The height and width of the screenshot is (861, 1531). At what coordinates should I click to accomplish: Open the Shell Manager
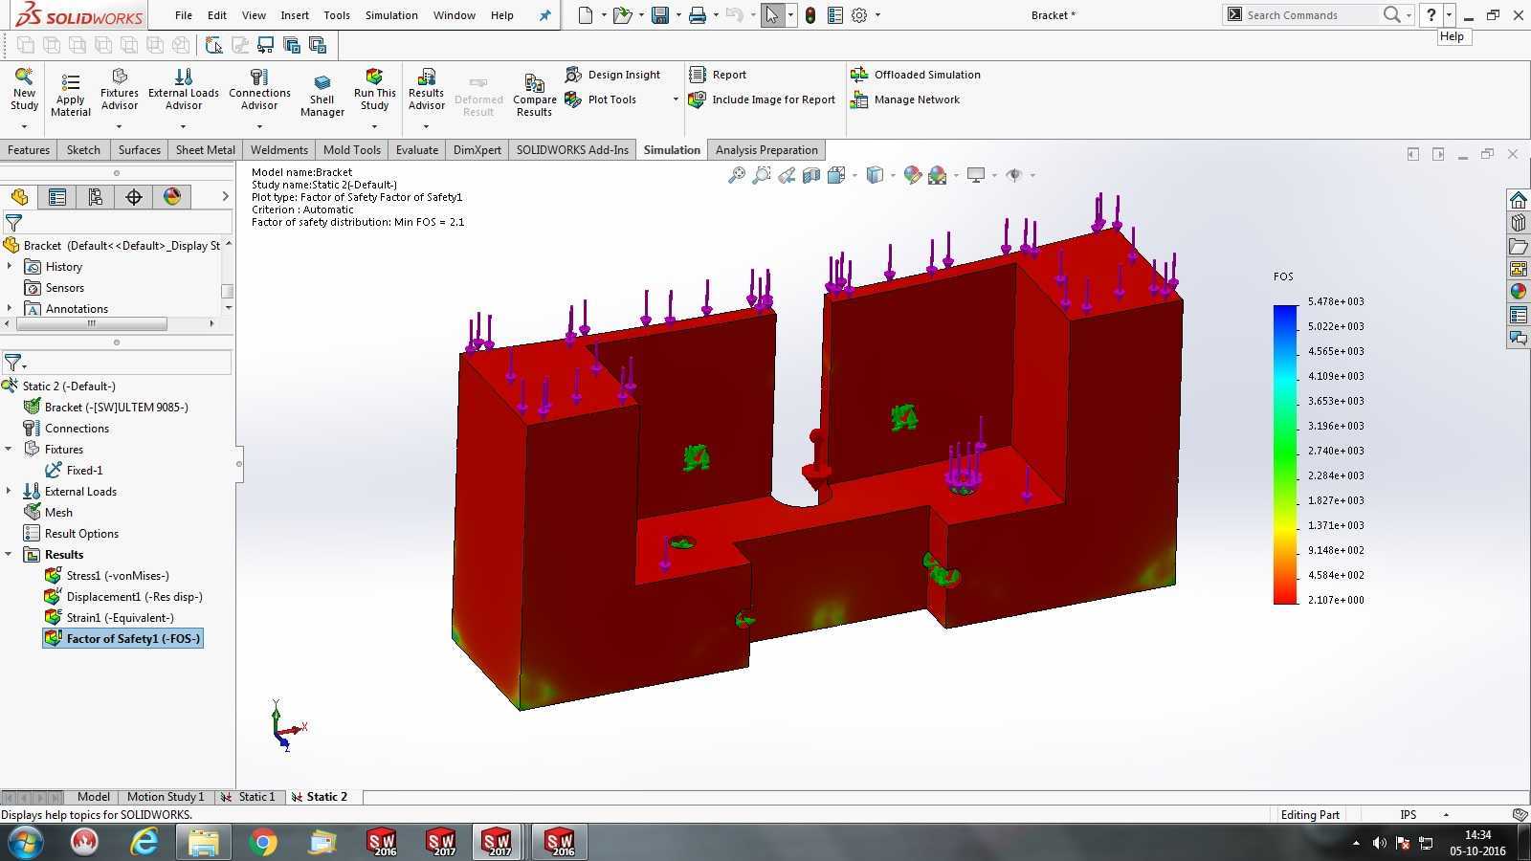pyautogui.click(x=322, y=95)
